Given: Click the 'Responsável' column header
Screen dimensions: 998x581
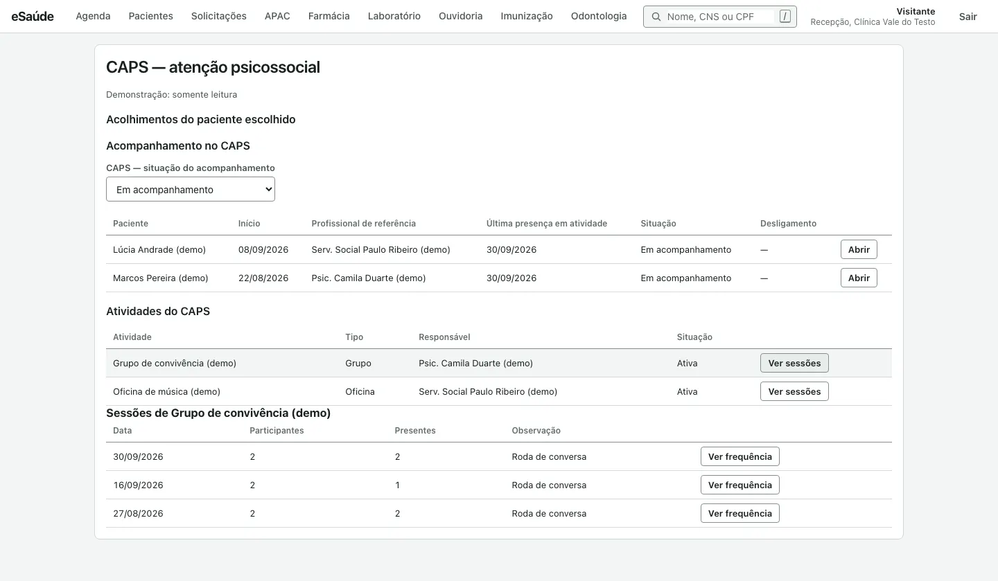Looking at the screenshot, I should tap(444, 337).
